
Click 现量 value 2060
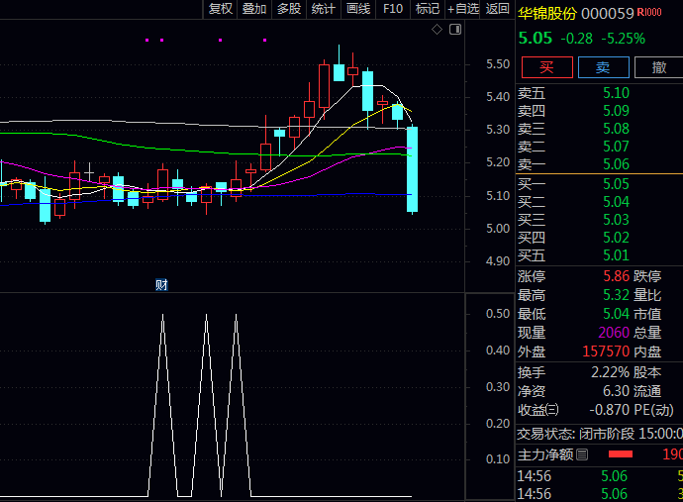[x=614, y=333]
